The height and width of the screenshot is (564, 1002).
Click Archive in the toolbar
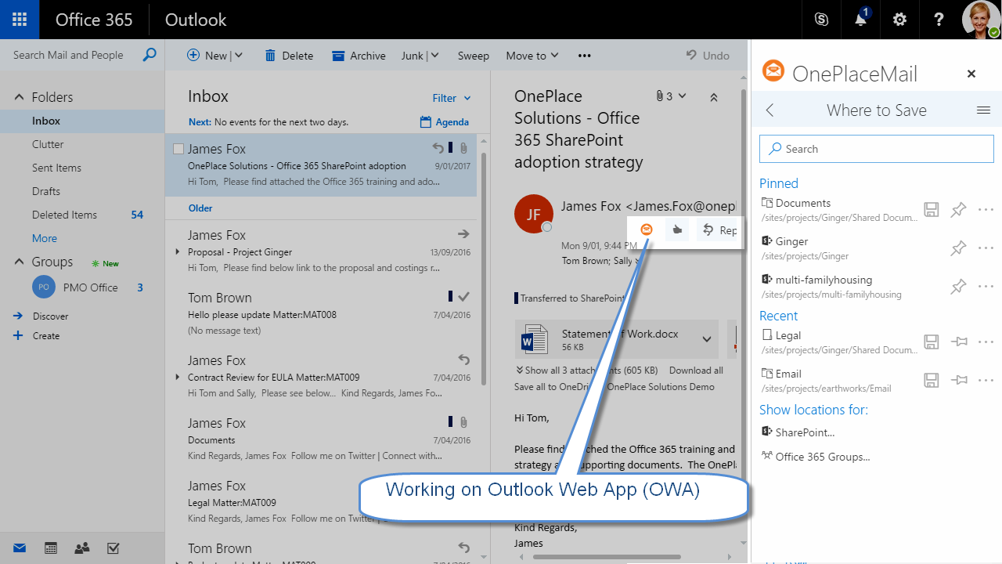coord(359,56)
